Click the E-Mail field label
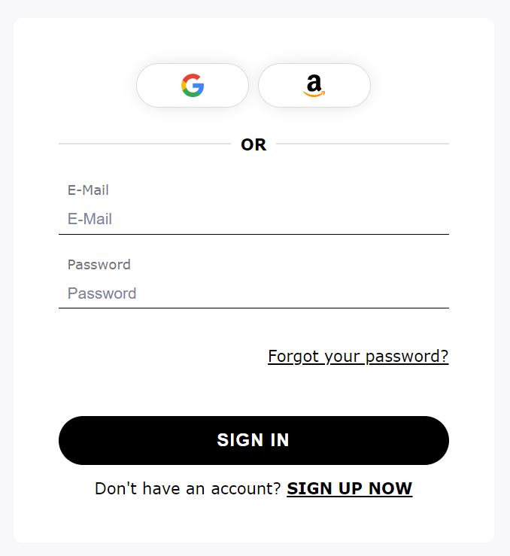Image resolution: width=510 pixels, height=556 pixels. pos(88,190)
